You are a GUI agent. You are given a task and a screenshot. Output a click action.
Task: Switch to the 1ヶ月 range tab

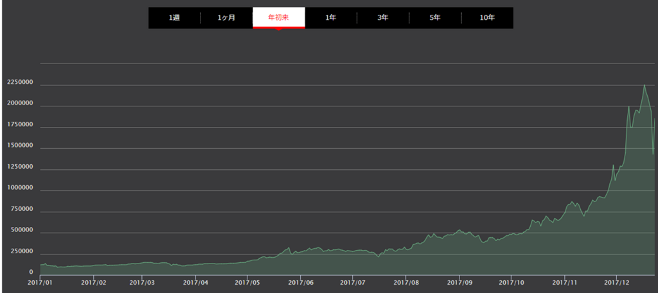pyautogui.click(x=227, y=18)
